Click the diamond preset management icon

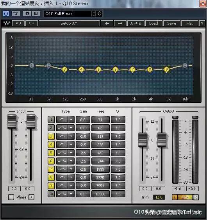point(99,14)
